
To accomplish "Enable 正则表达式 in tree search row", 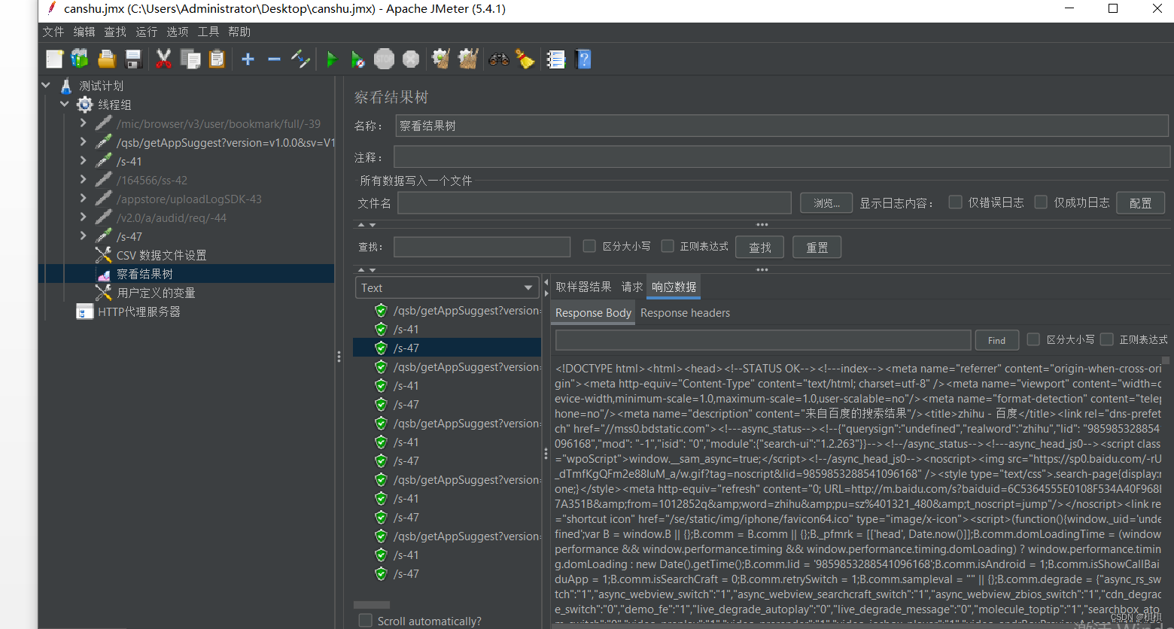I will point(668,246).
